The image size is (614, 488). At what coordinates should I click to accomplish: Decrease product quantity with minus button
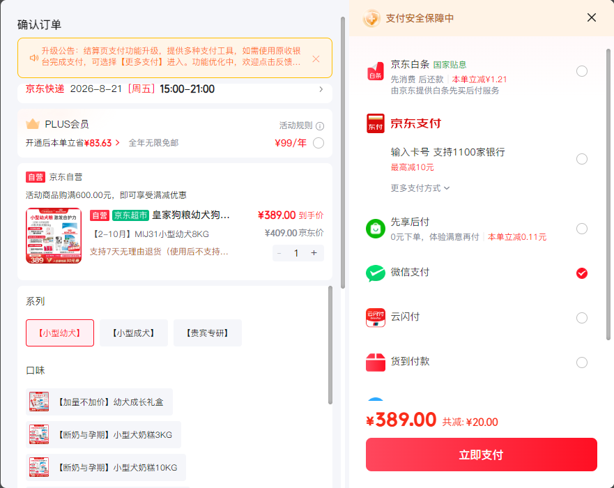pyautogui.click(x=279, y=253)
